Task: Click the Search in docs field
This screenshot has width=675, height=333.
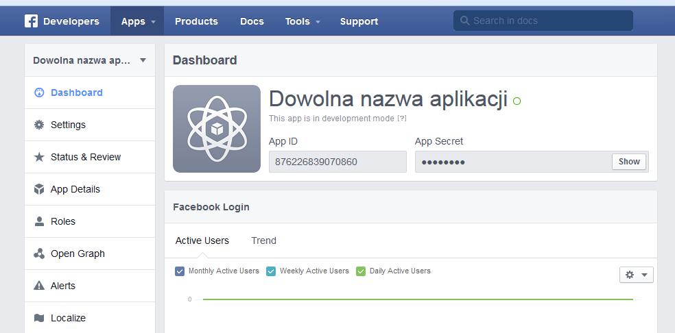Action: click(543, 21)
